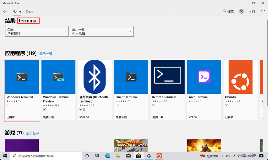
Task: Open the Ubuntu icon on the taskbar
Action: [x=159, y=156]
